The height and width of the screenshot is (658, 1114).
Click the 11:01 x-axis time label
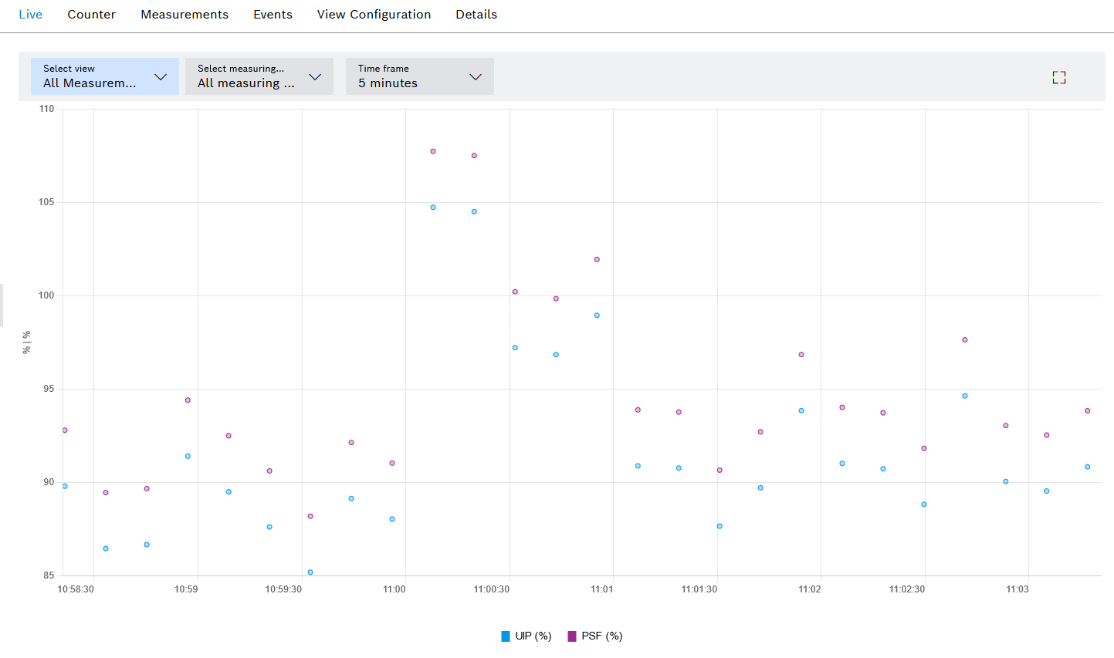pos(602,589)
